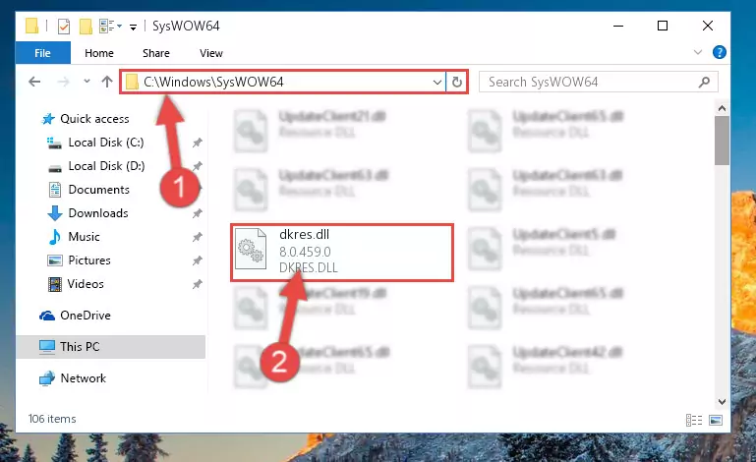Click the New folder icon in title bar
This screenshot has width=756, height=462.
pyautogui.click(x=86, y=26)
